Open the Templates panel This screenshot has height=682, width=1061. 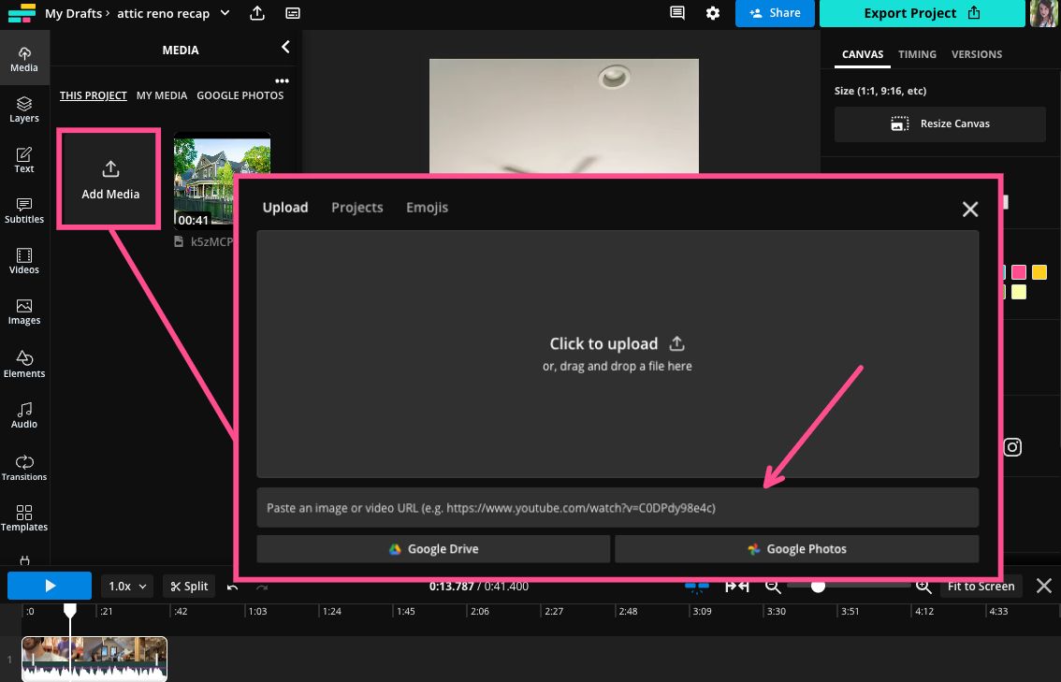coord(24,517)
